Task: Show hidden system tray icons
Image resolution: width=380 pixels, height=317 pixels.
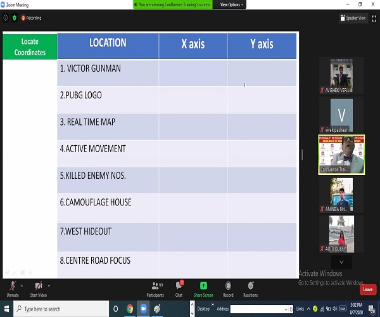Action: [308, 309]
